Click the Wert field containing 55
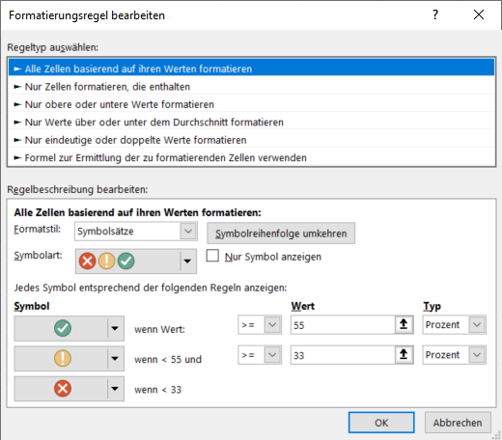This screenshot has width=502, height=440. (343, 325)
